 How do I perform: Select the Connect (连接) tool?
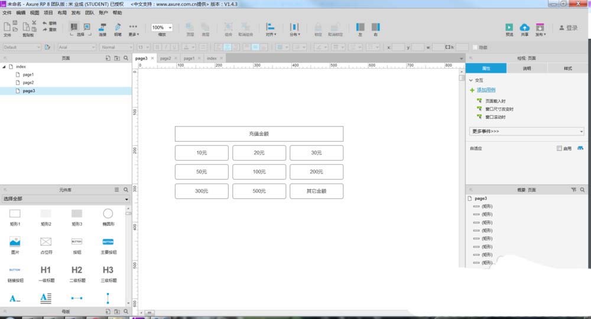[102, 27]
